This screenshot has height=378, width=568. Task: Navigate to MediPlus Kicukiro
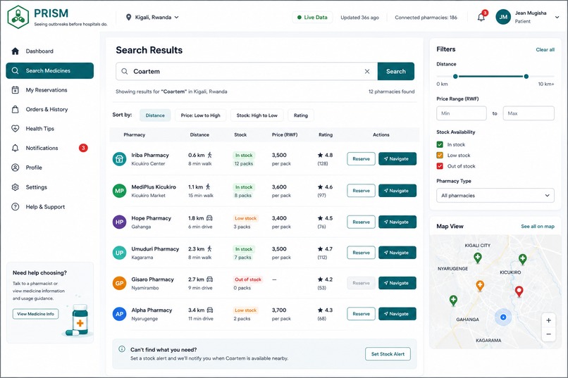397,191
